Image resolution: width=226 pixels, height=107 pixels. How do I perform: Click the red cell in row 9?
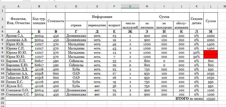[210, 53]
